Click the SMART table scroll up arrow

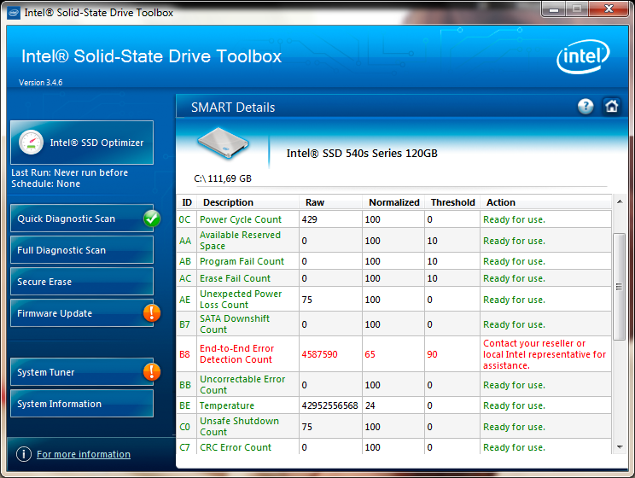coord(619,201)
